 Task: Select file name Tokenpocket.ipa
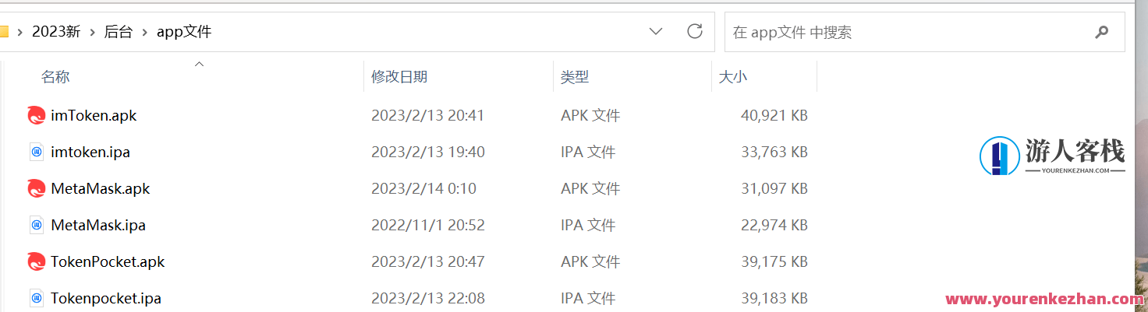tap(106, 298)
